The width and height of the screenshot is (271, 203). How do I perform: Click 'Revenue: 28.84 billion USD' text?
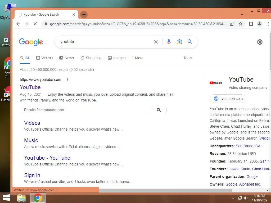coord(233,154)
